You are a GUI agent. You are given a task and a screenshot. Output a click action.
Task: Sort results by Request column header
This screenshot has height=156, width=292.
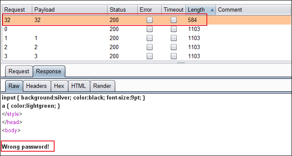17,10
